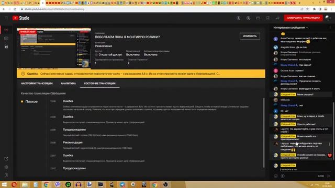Click the YouTube Studio logo
Screen dimensions: 335x188
tap(21, 18)
